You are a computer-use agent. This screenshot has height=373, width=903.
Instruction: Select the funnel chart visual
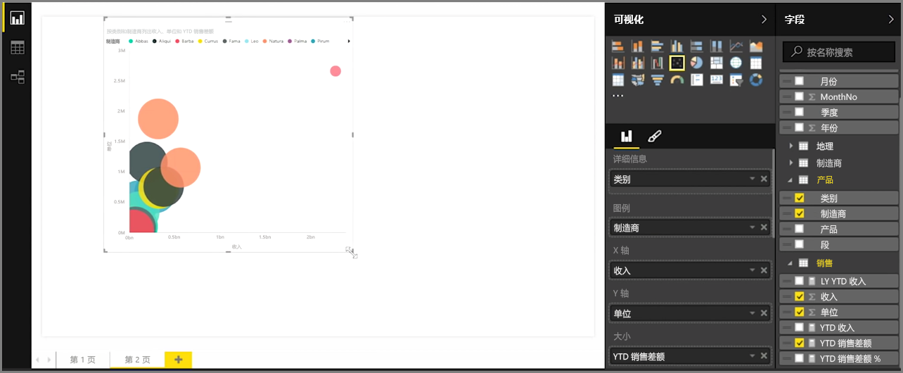tap(658, 80)
